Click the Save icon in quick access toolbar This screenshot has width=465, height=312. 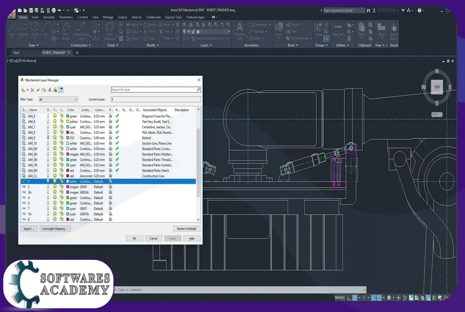point(31,10)
